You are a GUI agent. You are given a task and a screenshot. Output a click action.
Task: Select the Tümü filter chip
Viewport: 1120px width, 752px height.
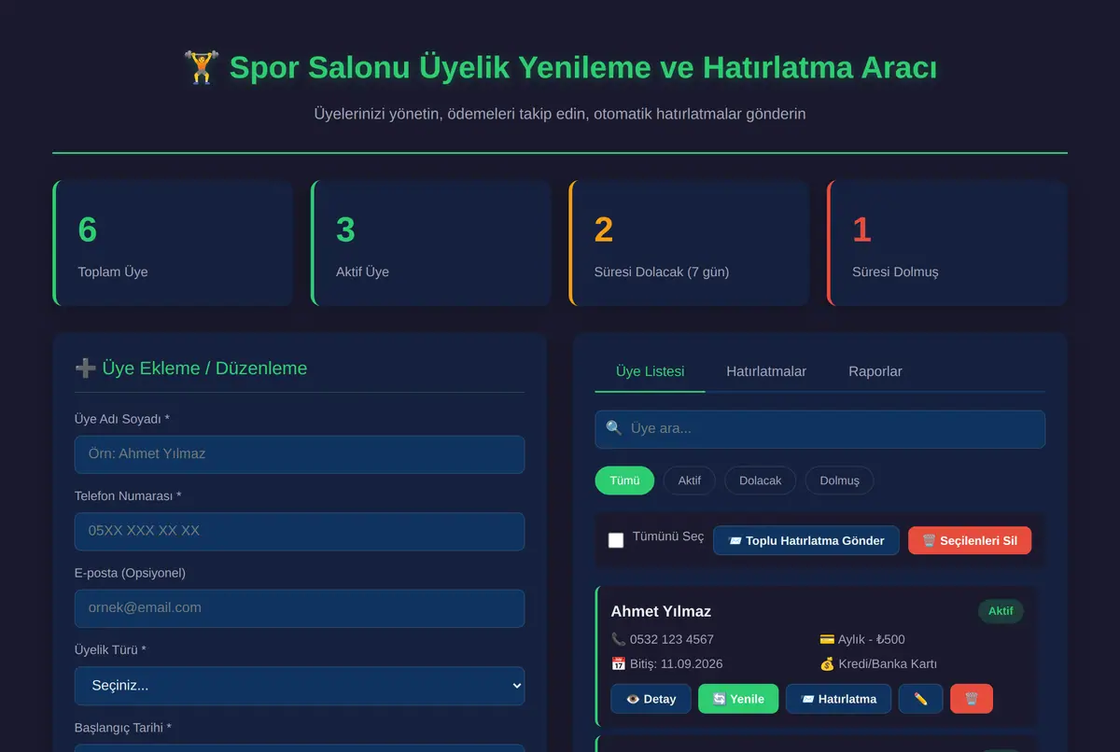click(x=624, y=480)
